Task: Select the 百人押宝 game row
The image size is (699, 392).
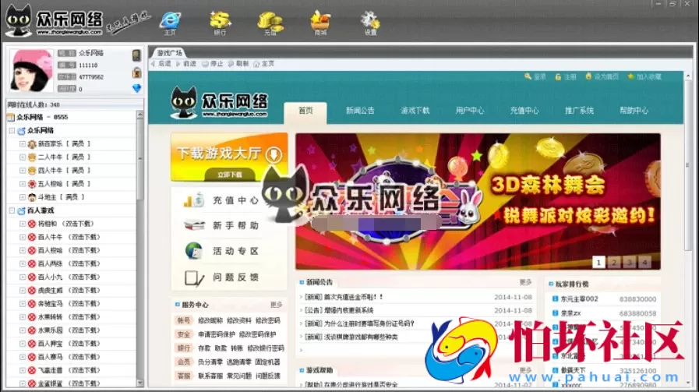Action: pos(72,344)
